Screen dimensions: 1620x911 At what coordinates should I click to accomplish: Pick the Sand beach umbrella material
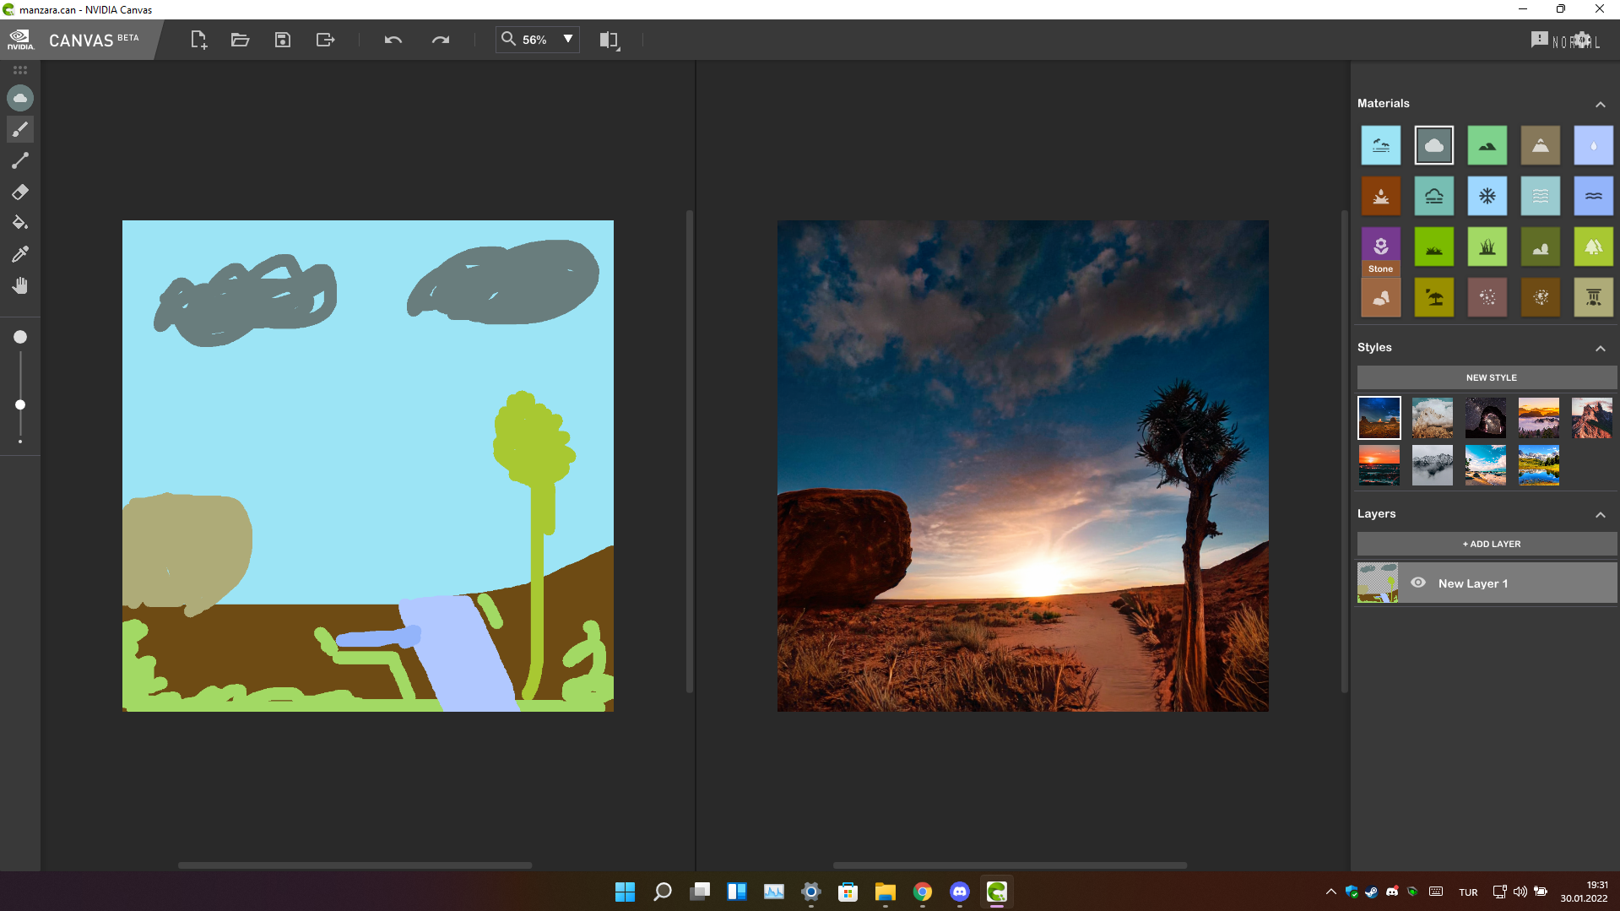tap(1434, 297)
